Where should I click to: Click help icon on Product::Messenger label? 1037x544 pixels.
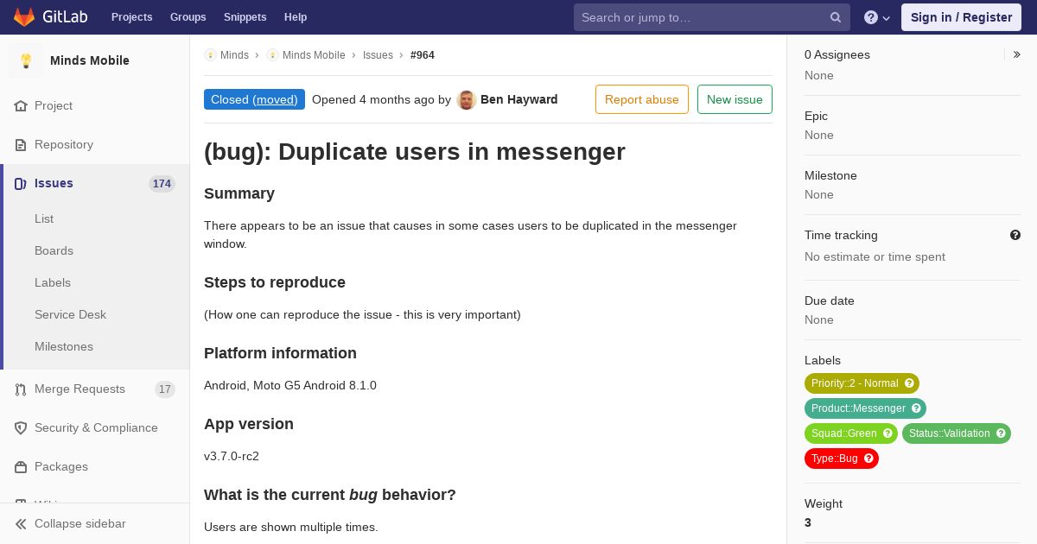[x=916, y=408]
